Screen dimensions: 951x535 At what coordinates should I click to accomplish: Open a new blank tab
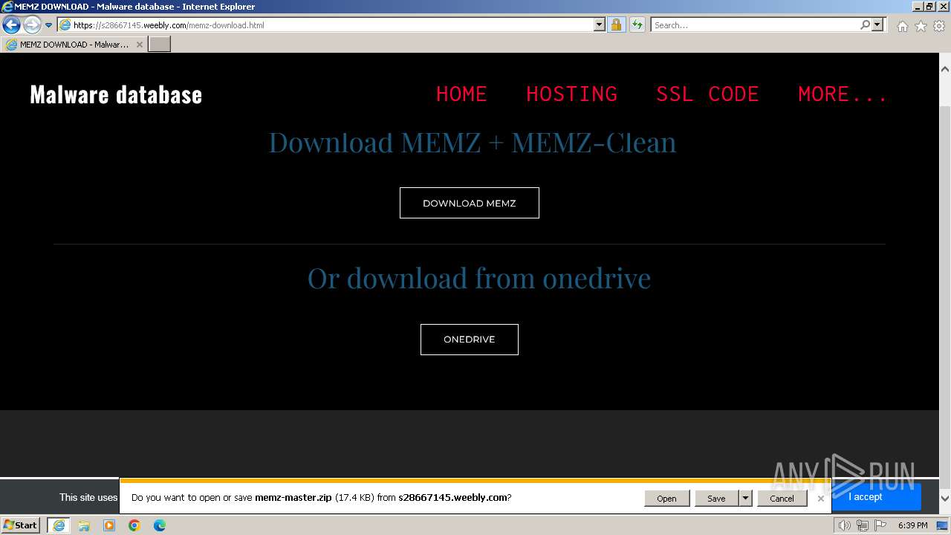click(160, 45)
